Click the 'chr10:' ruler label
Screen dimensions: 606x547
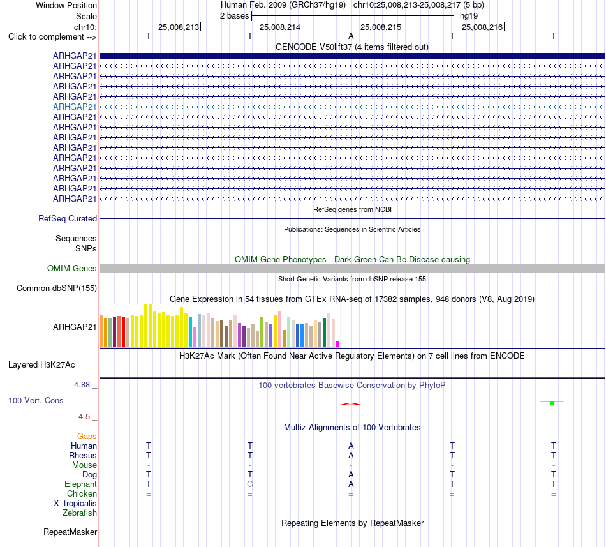pyautogui.click(x=85, y=27)
